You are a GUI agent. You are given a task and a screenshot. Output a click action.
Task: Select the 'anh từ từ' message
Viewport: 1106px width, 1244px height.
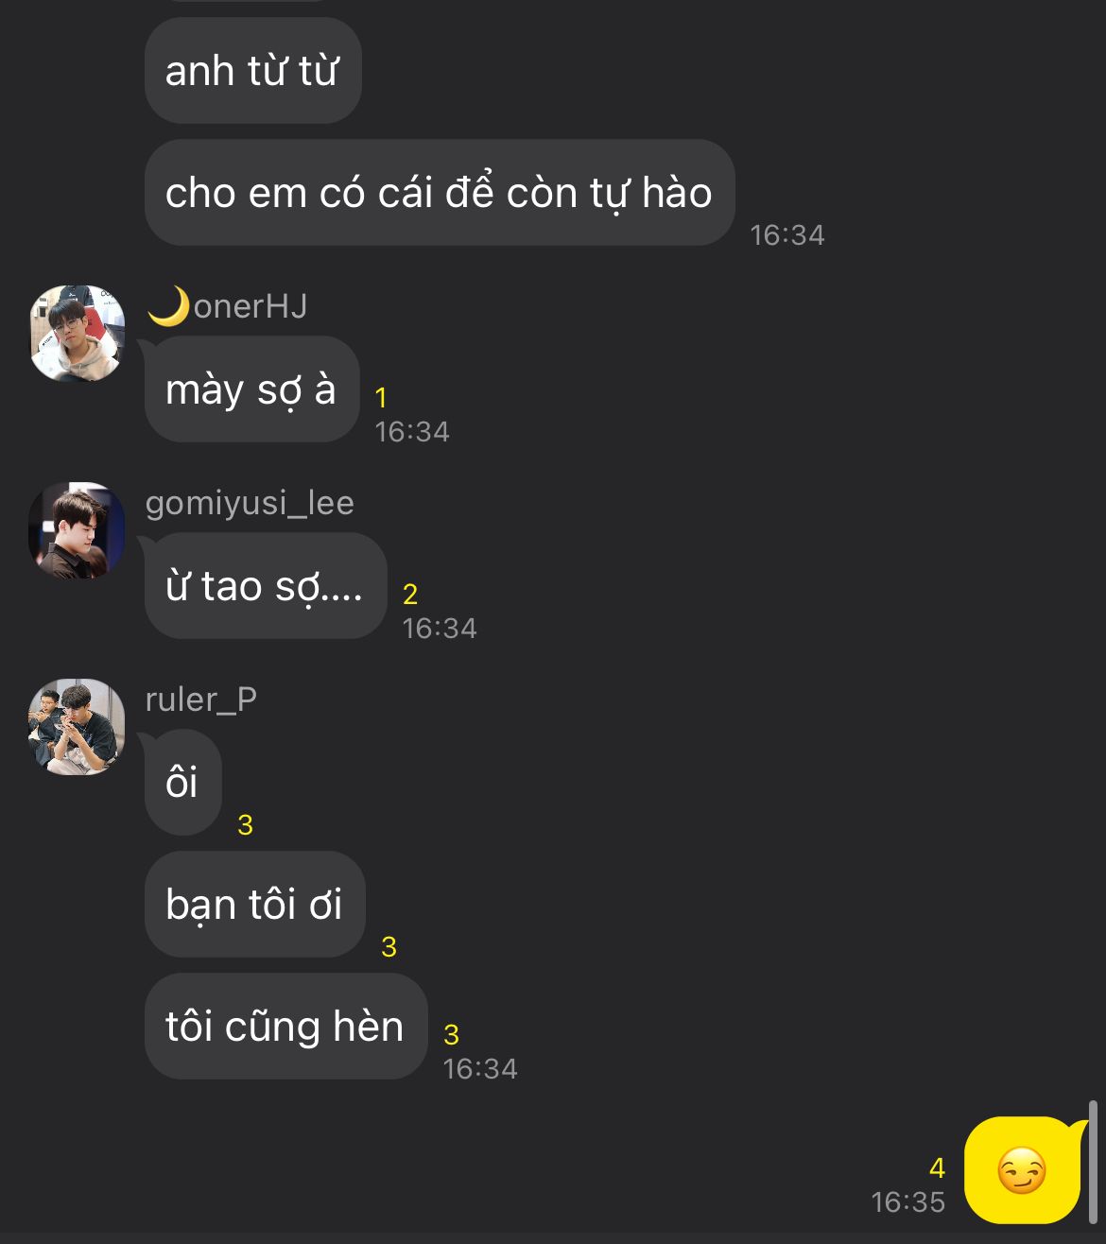(x=253, y=71)
